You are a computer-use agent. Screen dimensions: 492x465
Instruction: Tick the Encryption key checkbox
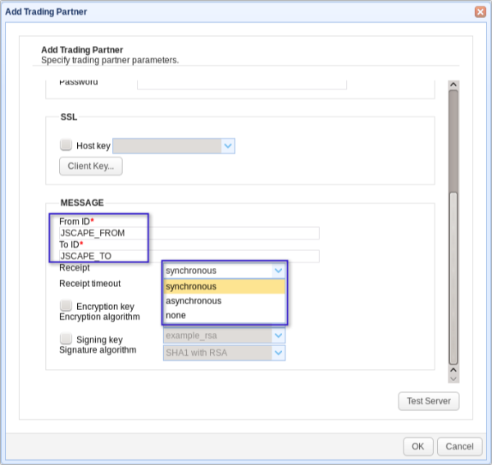(x=66, y=305)
